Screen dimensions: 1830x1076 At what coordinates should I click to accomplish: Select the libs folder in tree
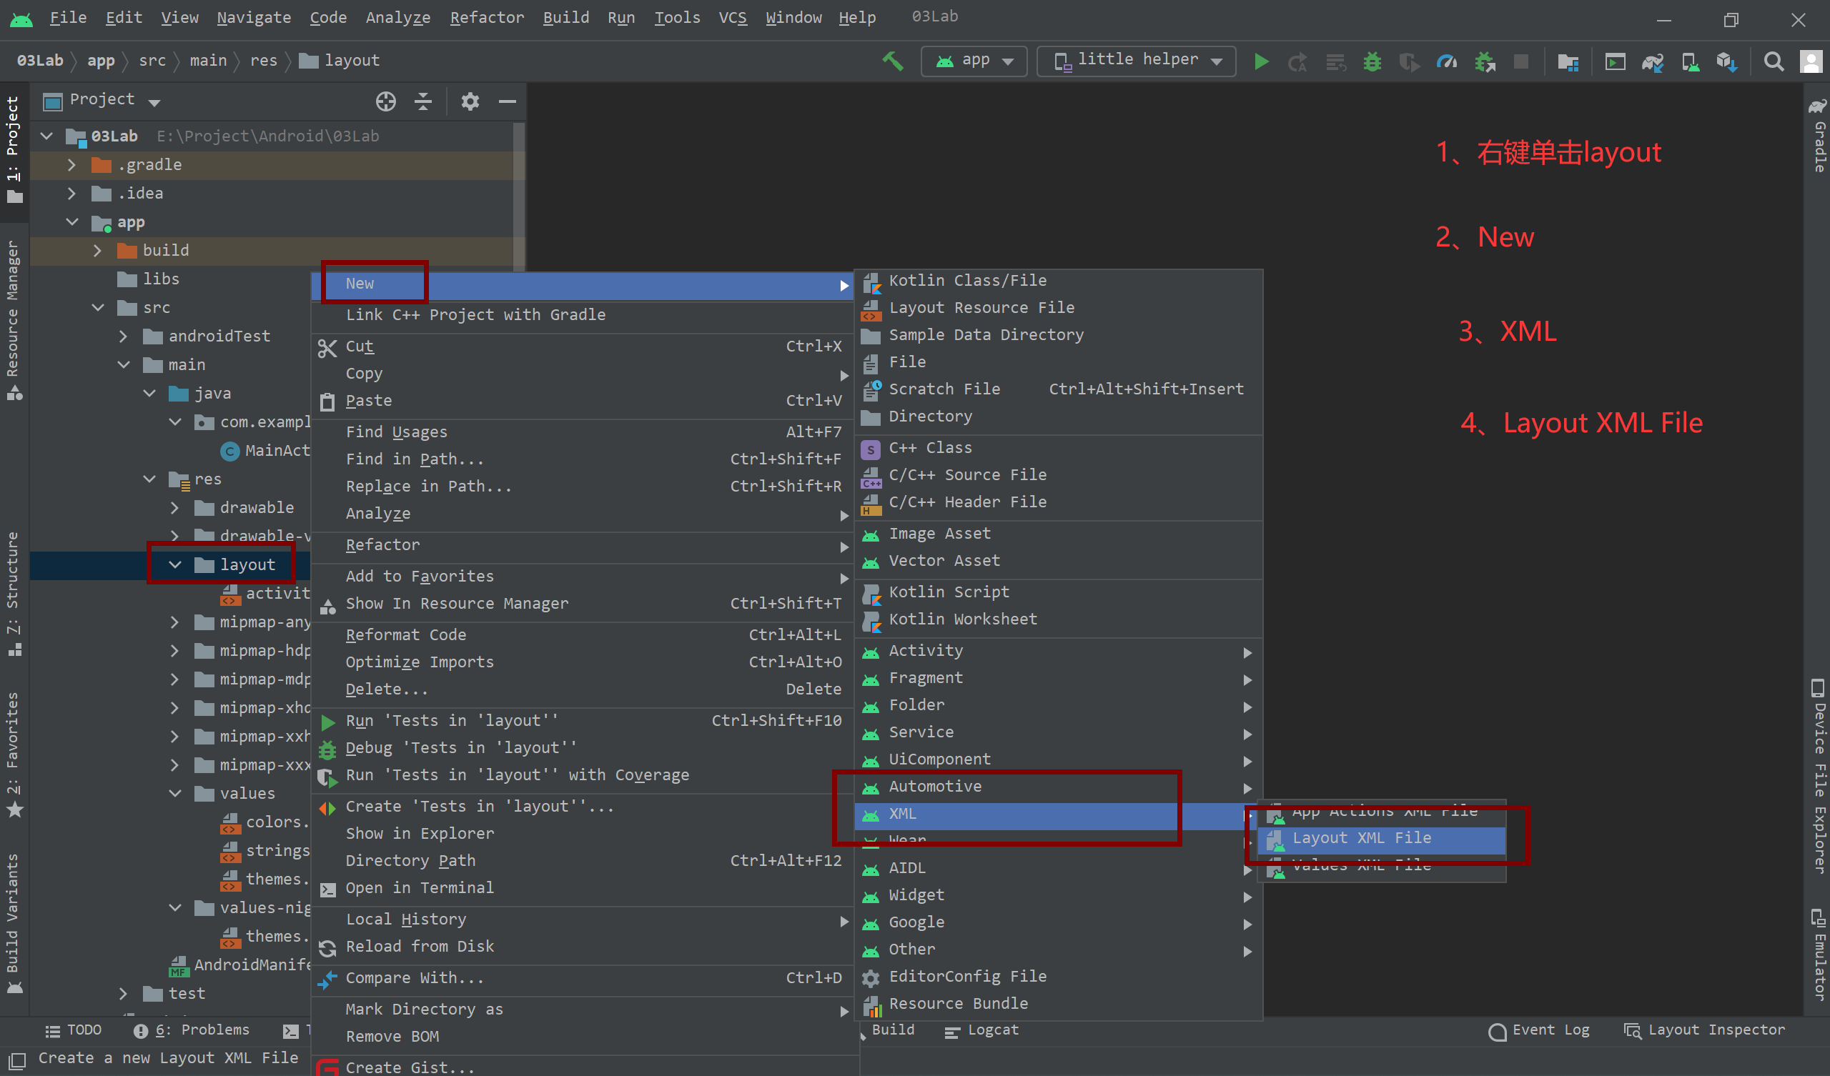point(148,279)
